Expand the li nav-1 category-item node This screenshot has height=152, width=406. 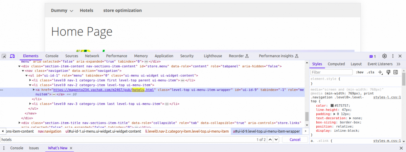(30, 80)
